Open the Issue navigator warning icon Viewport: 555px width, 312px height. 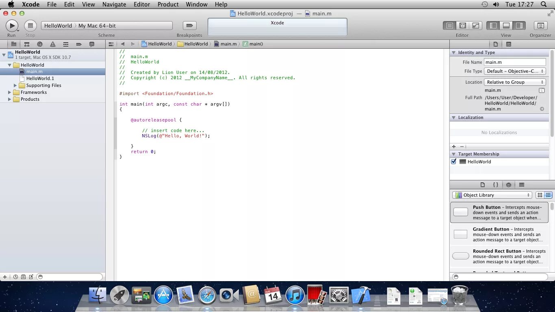(x=53, y=44)
